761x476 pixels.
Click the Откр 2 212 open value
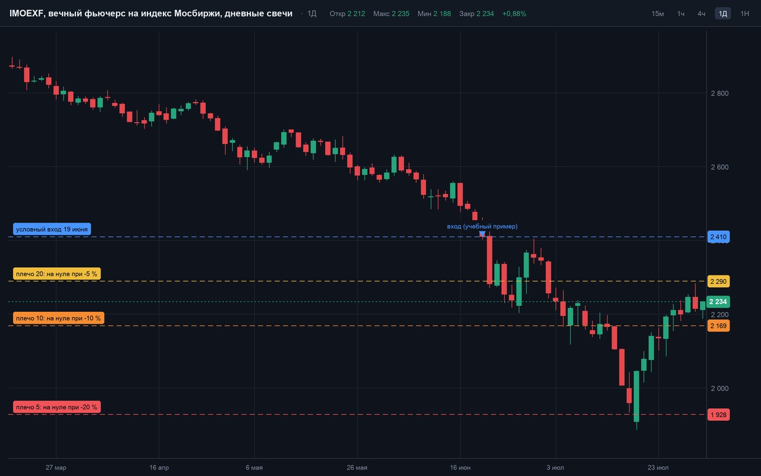347,14
